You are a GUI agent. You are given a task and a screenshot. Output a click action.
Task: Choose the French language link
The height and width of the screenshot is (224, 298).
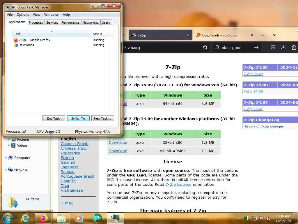click(67, 157)
